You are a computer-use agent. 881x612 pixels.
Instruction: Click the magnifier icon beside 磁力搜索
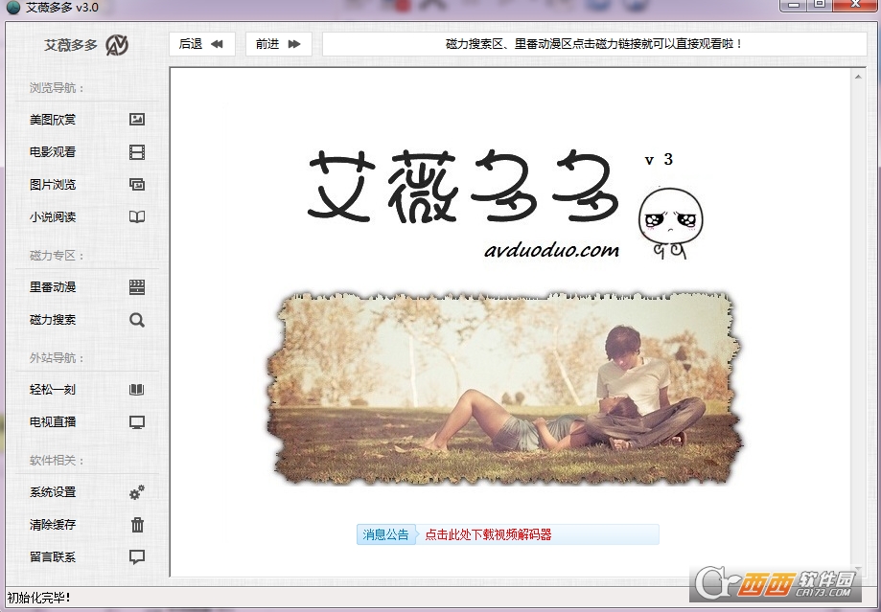(137, 320)
